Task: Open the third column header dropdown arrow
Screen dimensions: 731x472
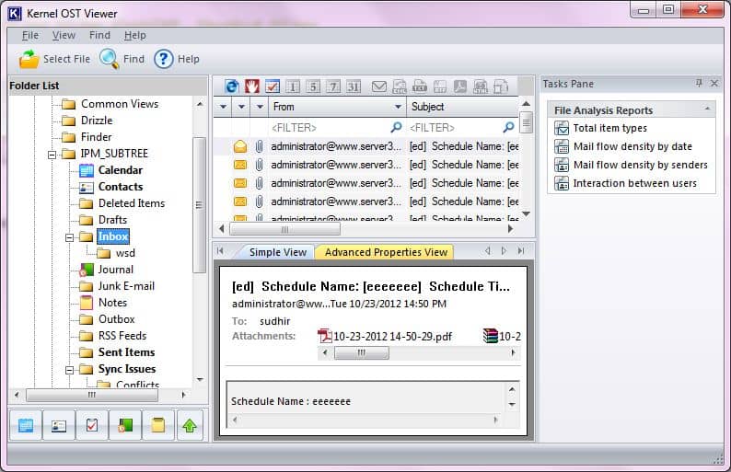Action: [x=260, y=107]
